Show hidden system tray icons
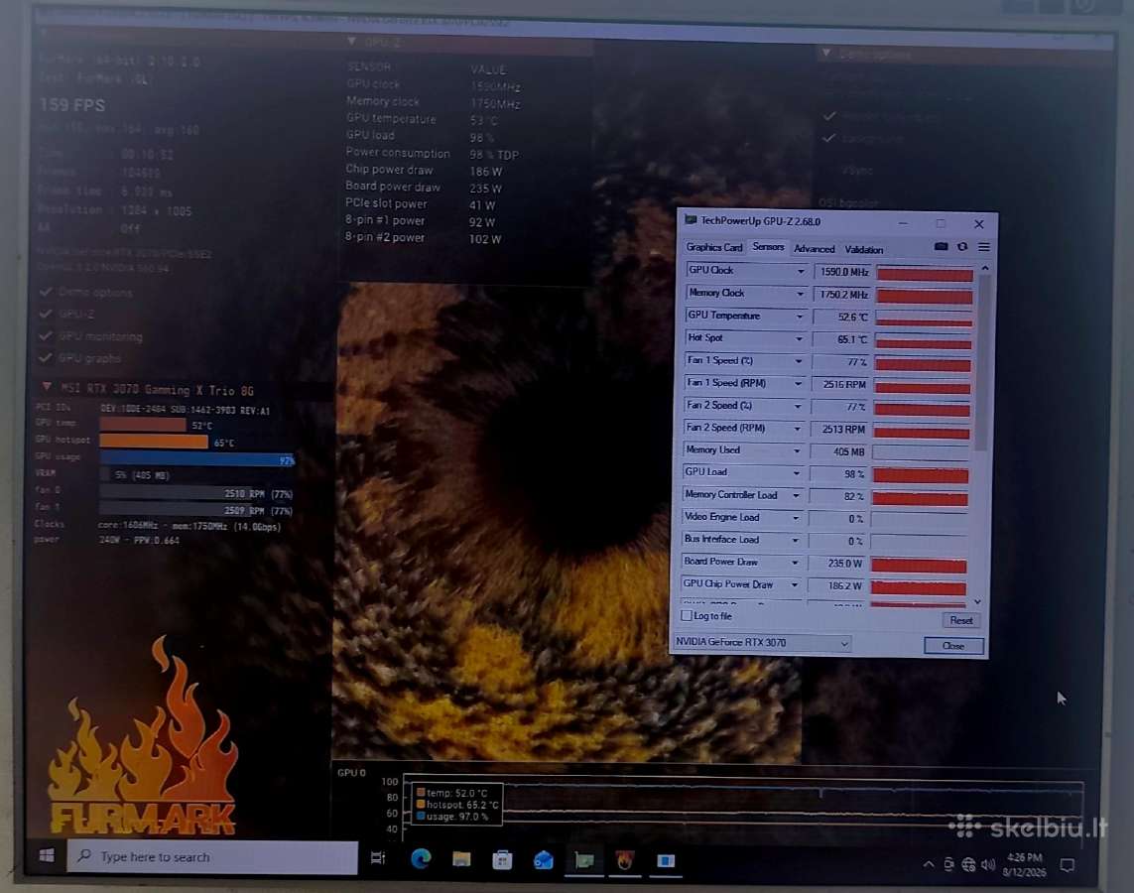1134x893 pixels. [x=928, y=864]
